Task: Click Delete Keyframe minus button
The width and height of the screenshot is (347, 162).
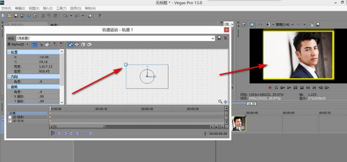Action: 90,133
